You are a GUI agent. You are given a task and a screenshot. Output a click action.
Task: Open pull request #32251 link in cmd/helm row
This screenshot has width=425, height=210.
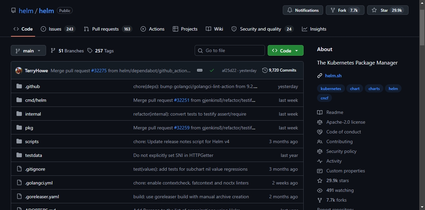[182, 100]
